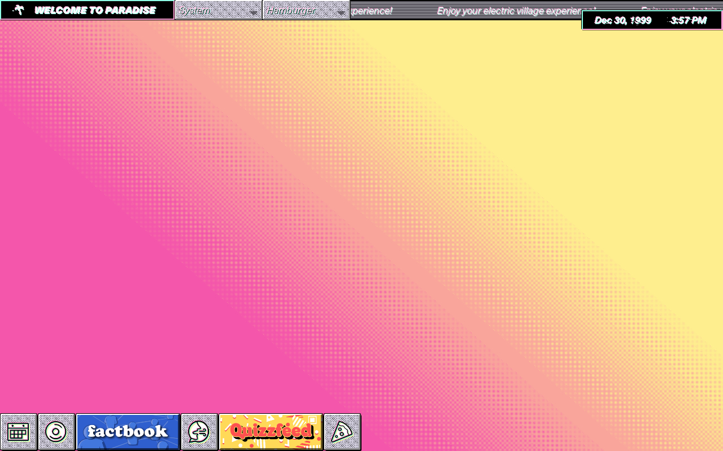
Task: Open the calendar icon in the taskbar
Action: (x=18, y=432)
